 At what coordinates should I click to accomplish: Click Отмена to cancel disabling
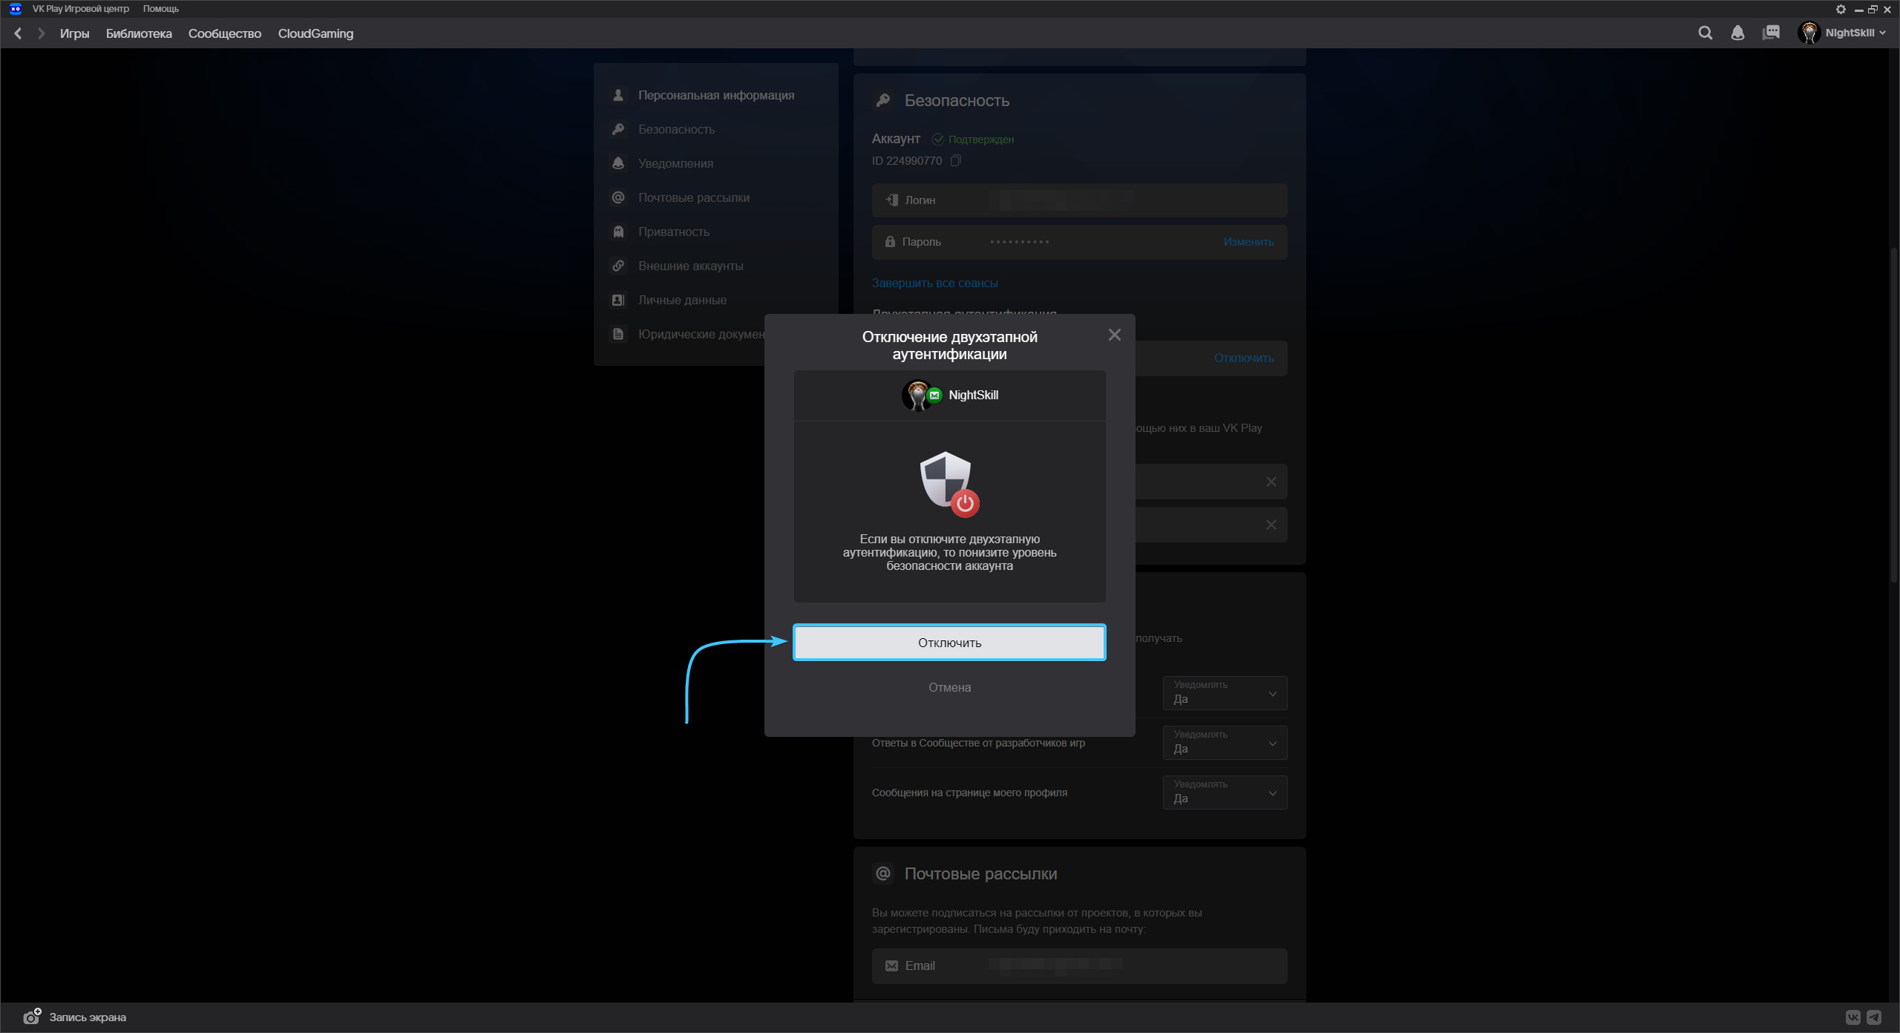pos(949,687)
